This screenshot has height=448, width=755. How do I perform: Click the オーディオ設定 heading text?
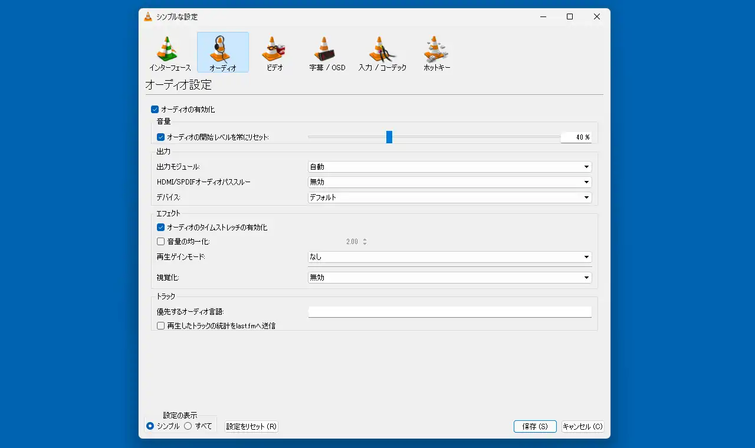coord(178,85)
